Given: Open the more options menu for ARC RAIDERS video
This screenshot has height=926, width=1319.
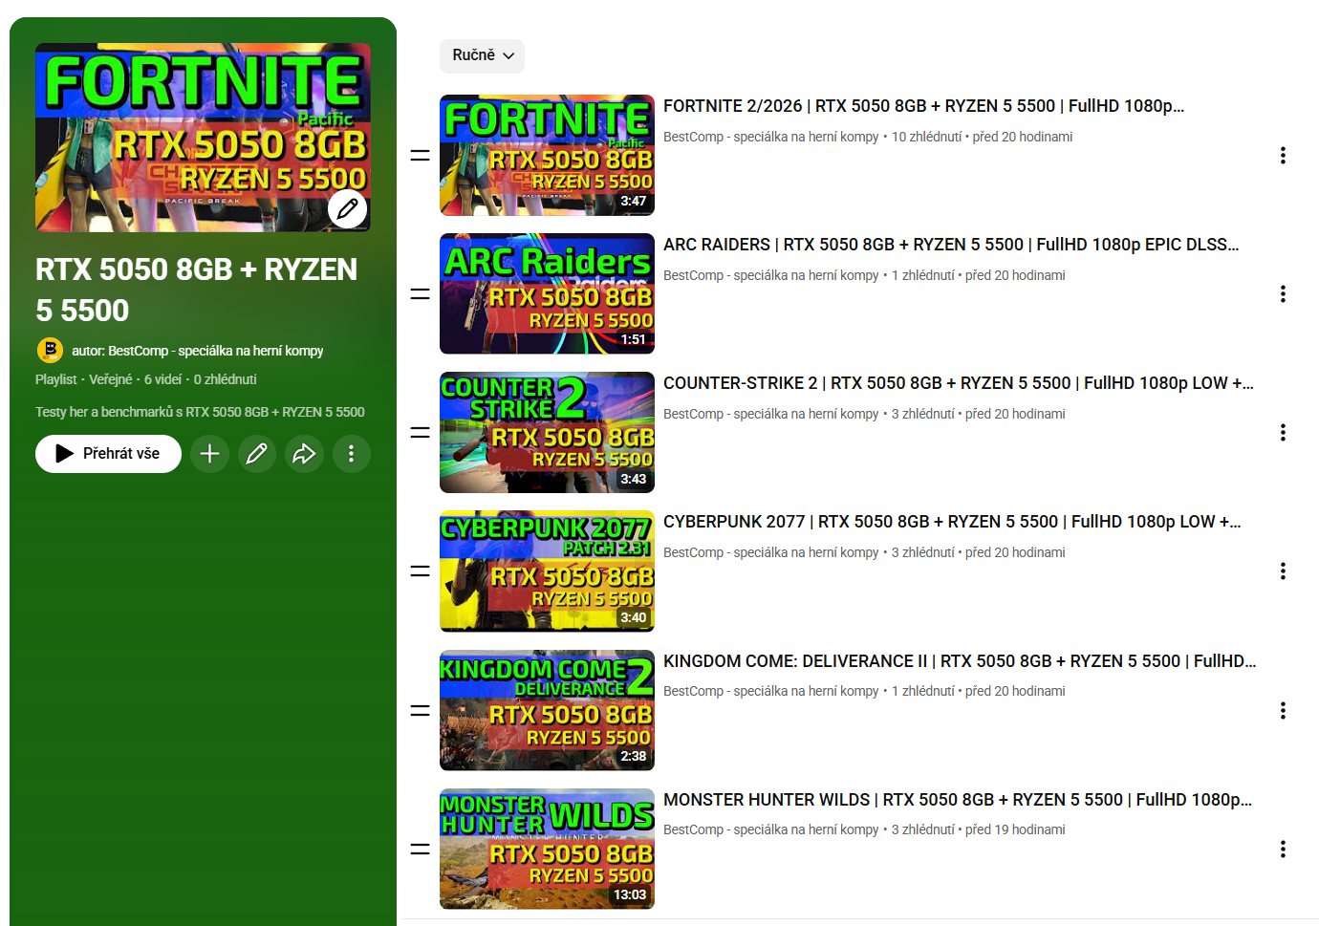Looking at the screenshot, I should click(x=1283, y=293).
